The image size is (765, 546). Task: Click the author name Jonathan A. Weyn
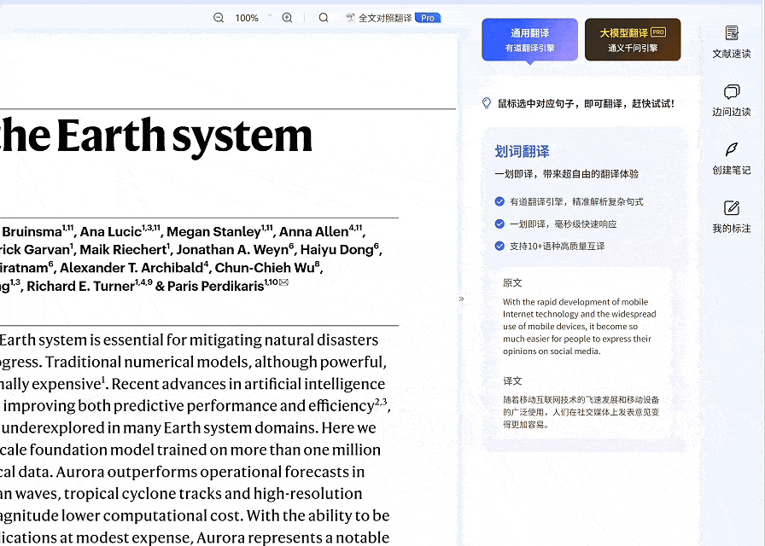pos(232,250)
